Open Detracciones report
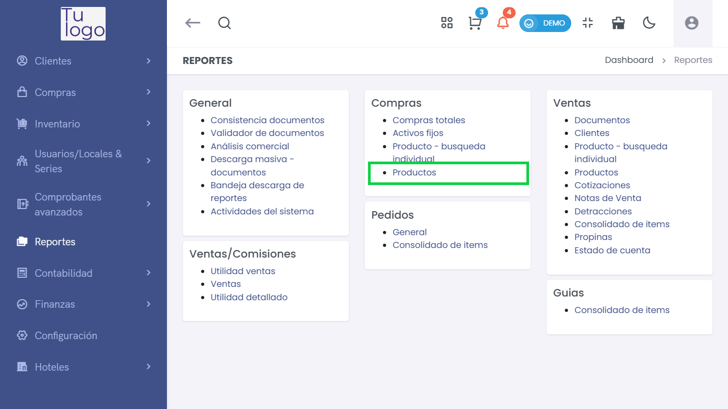728x409 pixels. point(603,211)
